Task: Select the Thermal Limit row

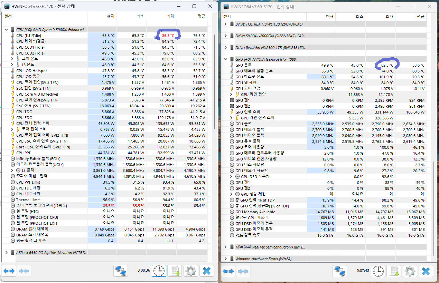Action: tap(105, 200)
